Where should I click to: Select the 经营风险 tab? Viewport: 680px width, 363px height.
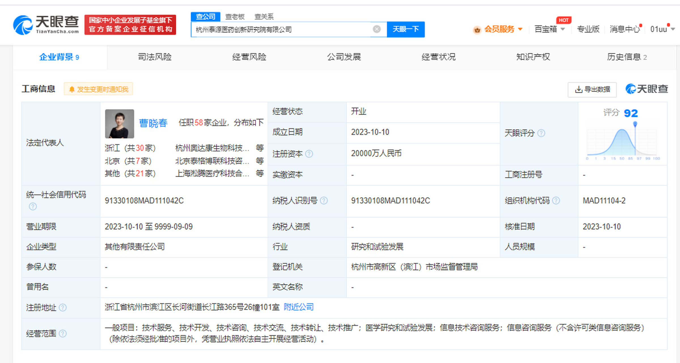[x=249, y=57]
